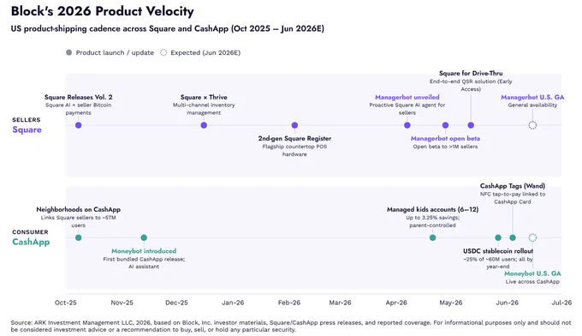Click the Square sellers row label
Screen dimensions: 582x336
(x=27, y=129)
